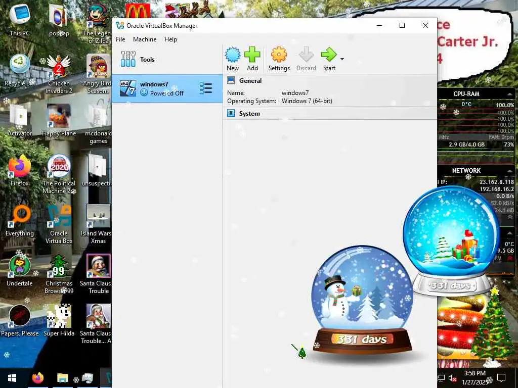Click the General section monitor icon
Screen dimensions: 518x388
pyautogui.click(x=231, y=80)
